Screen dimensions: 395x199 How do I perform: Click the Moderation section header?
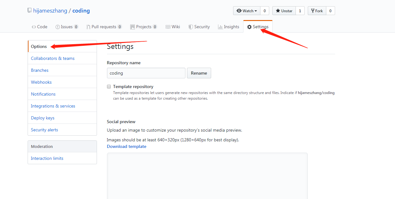pos(62,146)
